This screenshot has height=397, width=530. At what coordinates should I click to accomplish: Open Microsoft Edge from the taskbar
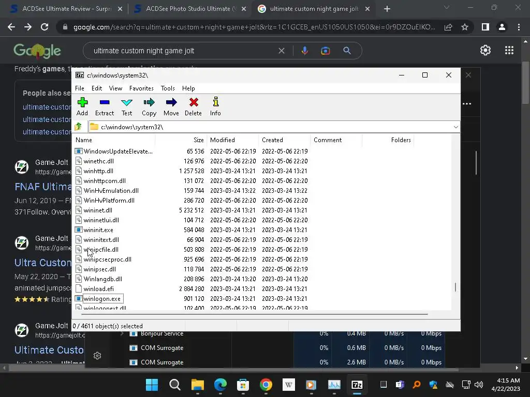220,385
